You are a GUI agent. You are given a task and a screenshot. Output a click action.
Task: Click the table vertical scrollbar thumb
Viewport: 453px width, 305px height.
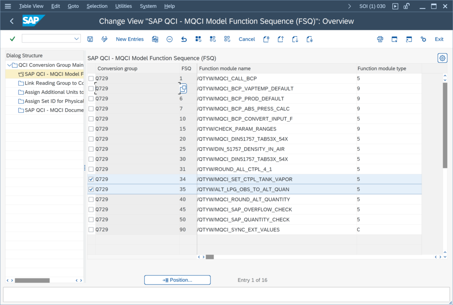click(445, 125)
